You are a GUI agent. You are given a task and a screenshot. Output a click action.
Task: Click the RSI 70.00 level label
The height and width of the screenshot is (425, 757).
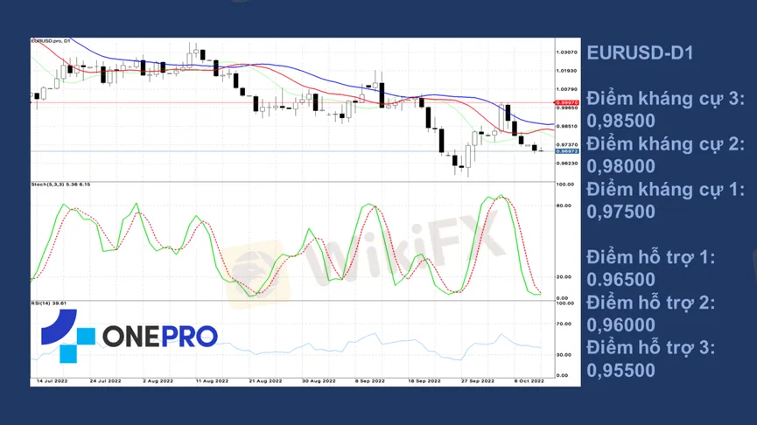pyautogui.click(x=565, y=324)
